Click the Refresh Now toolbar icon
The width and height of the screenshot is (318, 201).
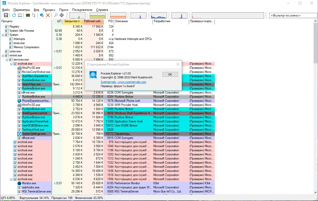click(14, 15)
